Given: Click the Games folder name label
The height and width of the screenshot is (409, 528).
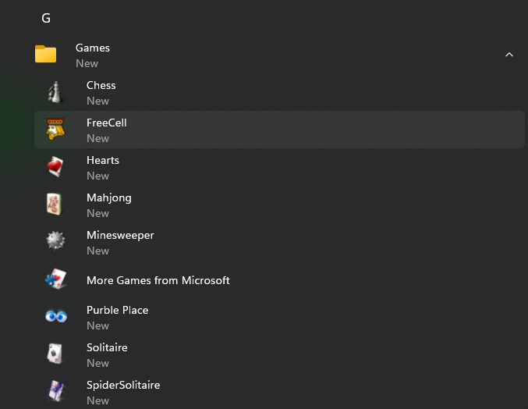Looking at the screenshot, I should coord(93,48).
